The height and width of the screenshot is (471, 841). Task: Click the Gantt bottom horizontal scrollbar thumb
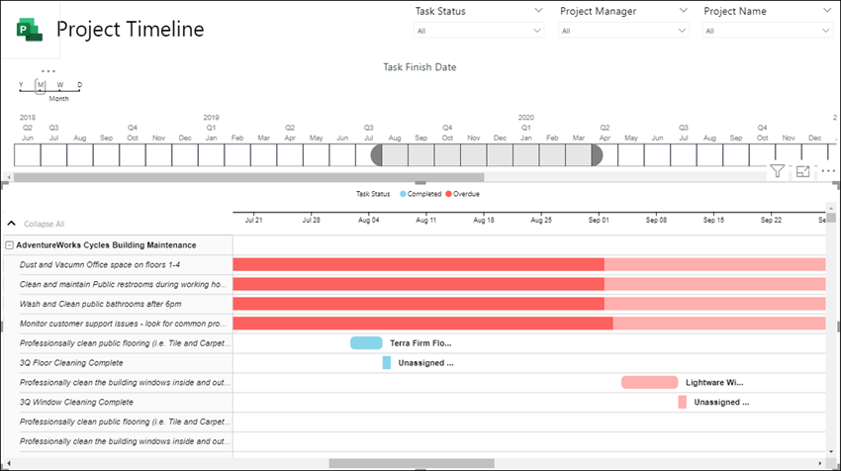[412, 463]
